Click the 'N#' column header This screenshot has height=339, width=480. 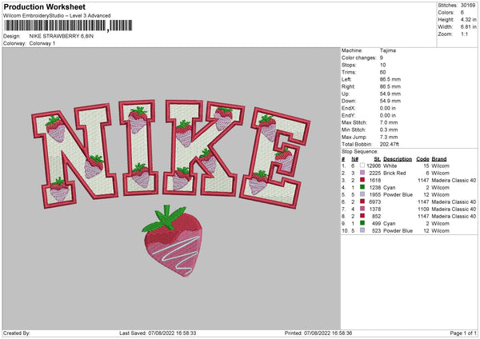tap(354, 159)
